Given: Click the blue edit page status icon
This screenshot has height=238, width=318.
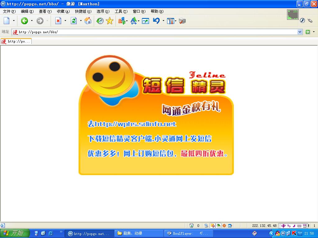Looking at the screenshot, I should 230,226.
